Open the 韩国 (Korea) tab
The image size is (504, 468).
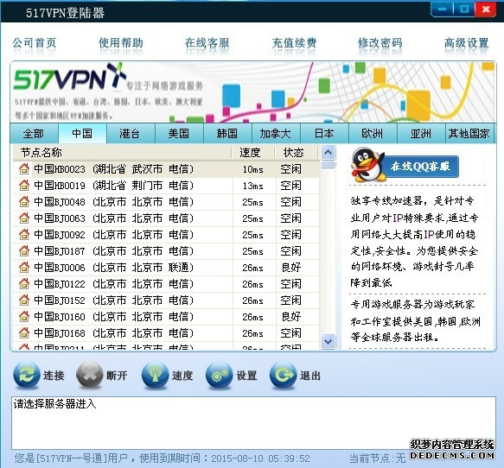click(227, 133)
